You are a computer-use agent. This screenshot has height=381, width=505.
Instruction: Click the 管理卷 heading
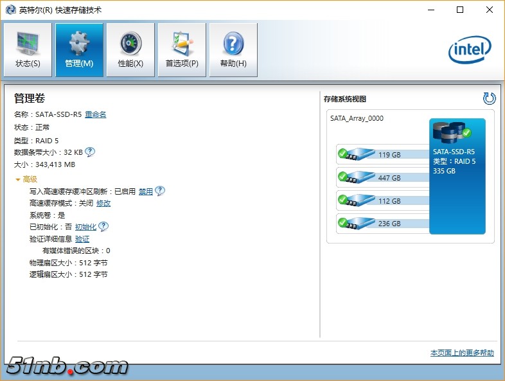coord(30,98)
